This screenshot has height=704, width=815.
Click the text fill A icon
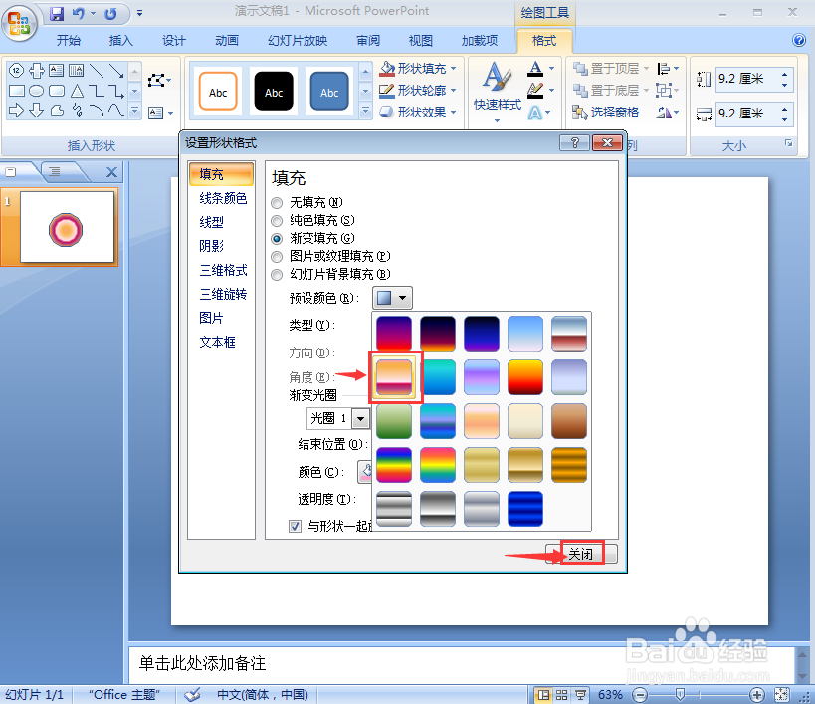[535, 68]
